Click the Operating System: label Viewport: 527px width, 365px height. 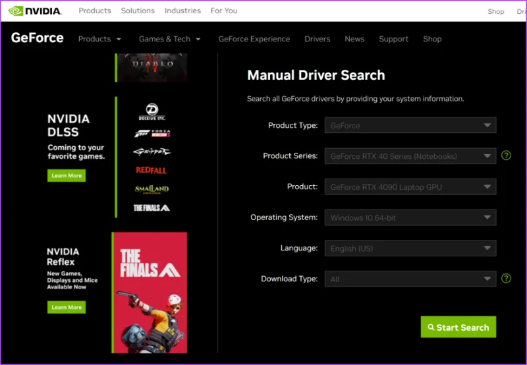(x=284, y=217)
